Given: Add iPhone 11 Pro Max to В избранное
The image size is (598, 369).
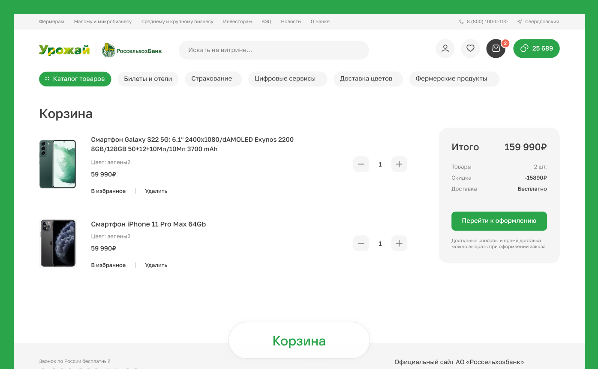Looking at the screenshot, I should tap(108, 265).
